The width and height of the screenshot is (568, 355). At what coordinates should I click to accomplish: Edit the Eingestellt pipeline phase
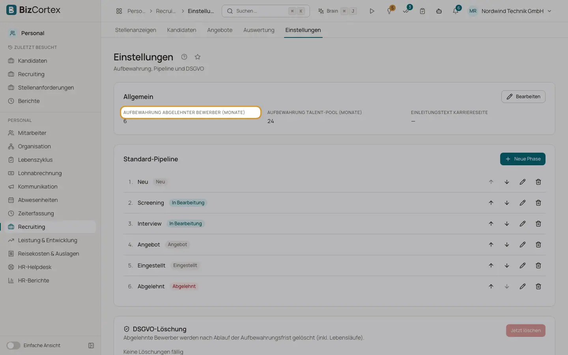coord(523,265)
